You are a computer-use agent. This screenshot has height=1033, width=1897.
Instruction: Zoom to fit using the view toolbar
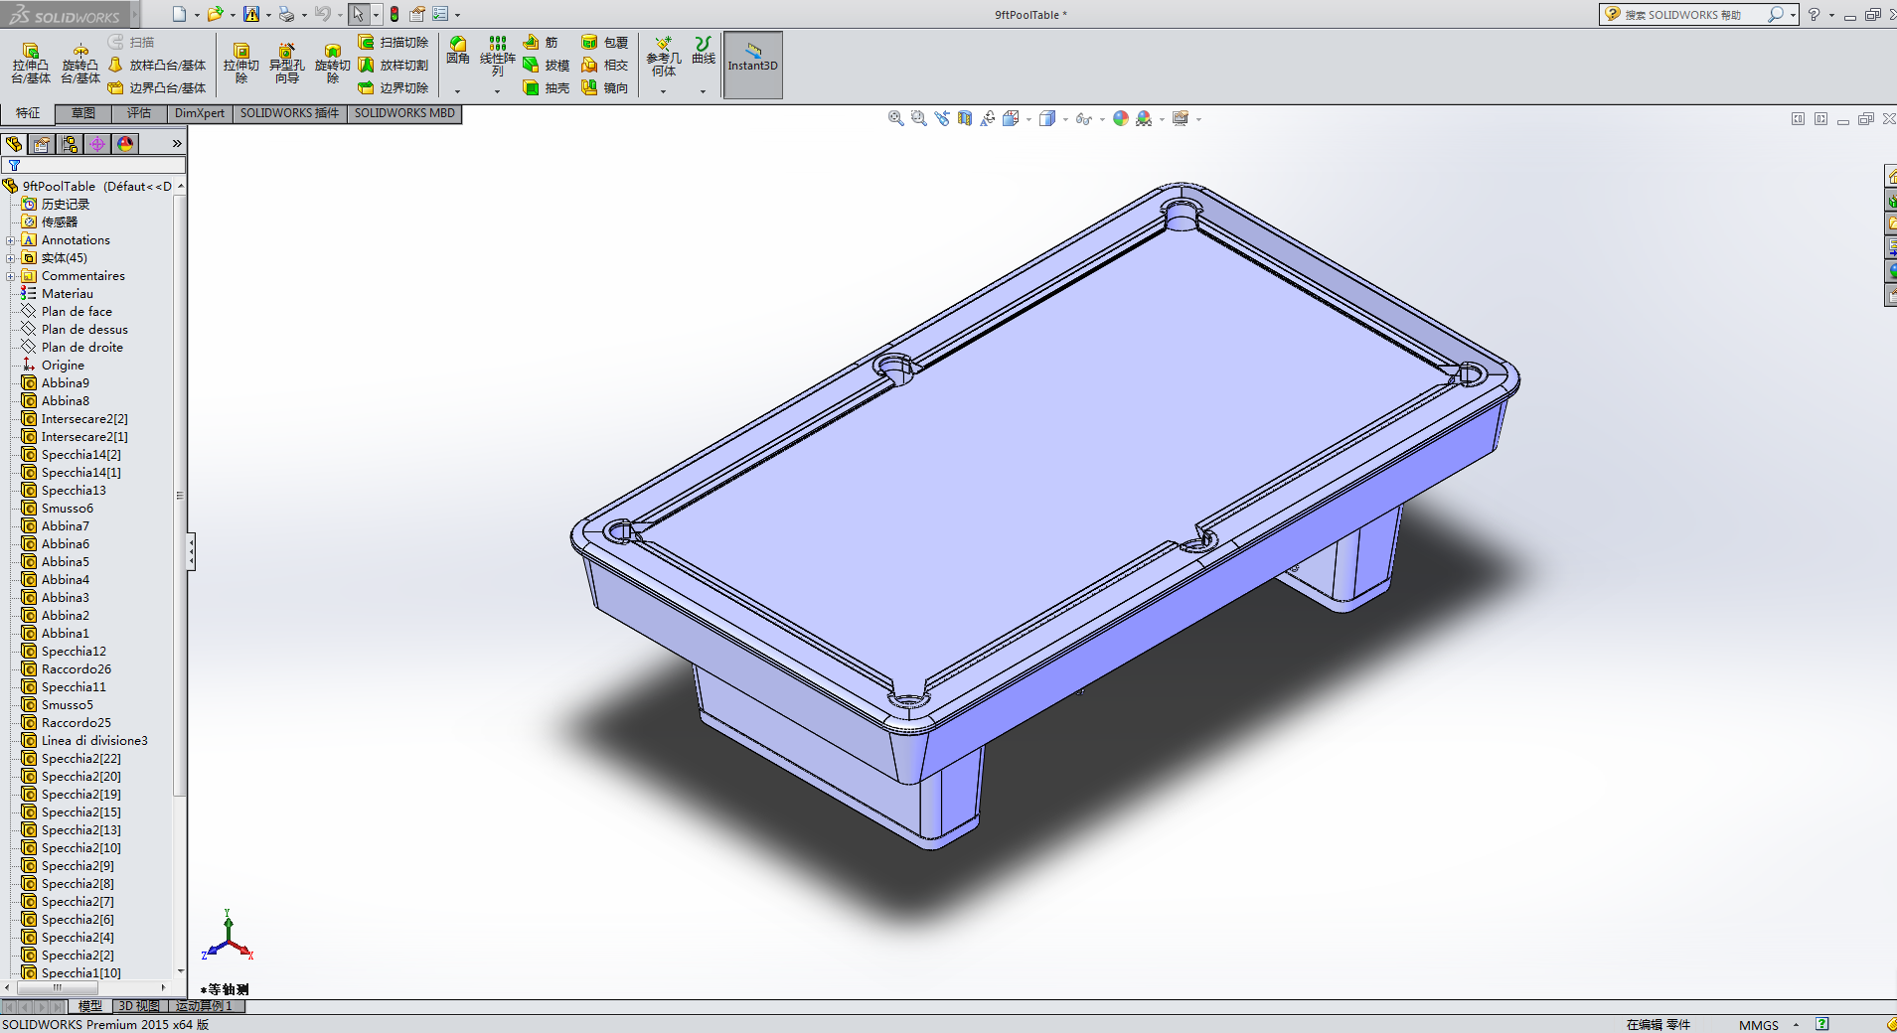tap(895, 119)
